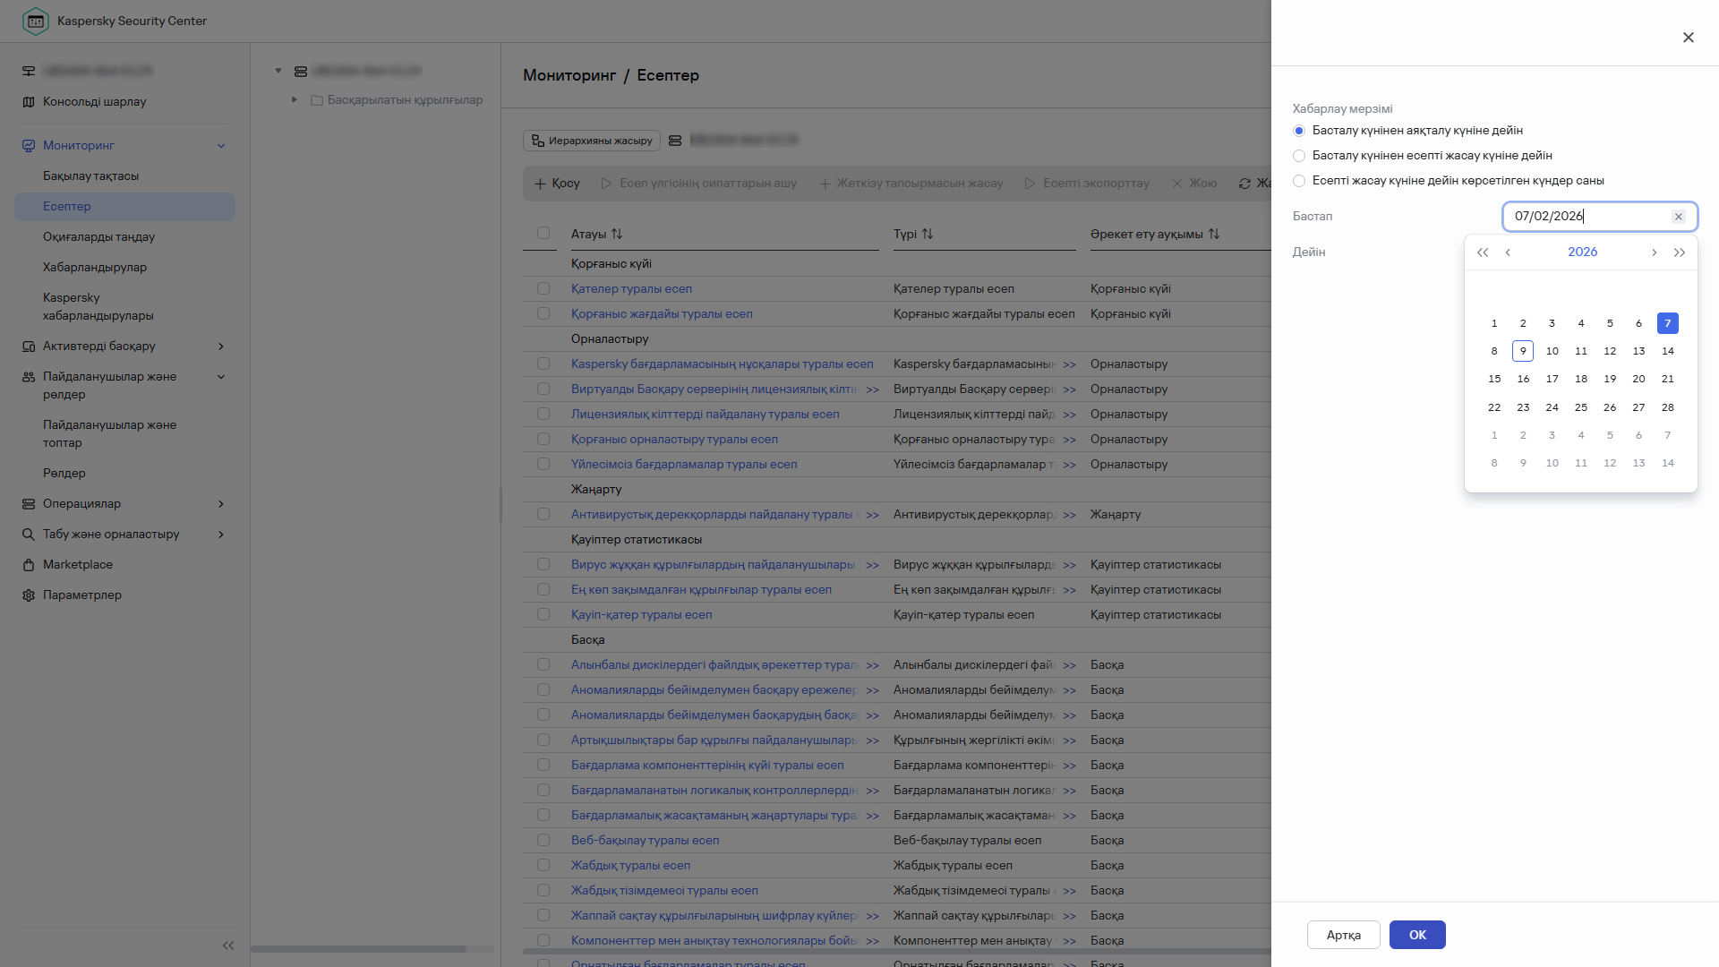
Task: Go to the next month in the calendar
Action: (x=1654, y=252)
